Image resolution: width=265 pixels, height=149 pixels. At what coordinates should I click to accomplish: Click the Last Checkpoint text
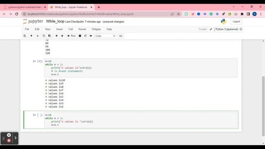point(83,22)
